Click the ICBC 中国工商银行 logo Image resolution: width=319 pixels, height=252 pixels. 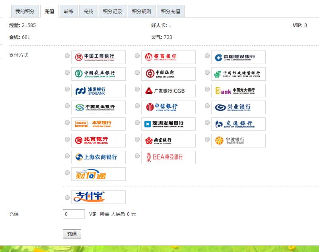[98, 57]
